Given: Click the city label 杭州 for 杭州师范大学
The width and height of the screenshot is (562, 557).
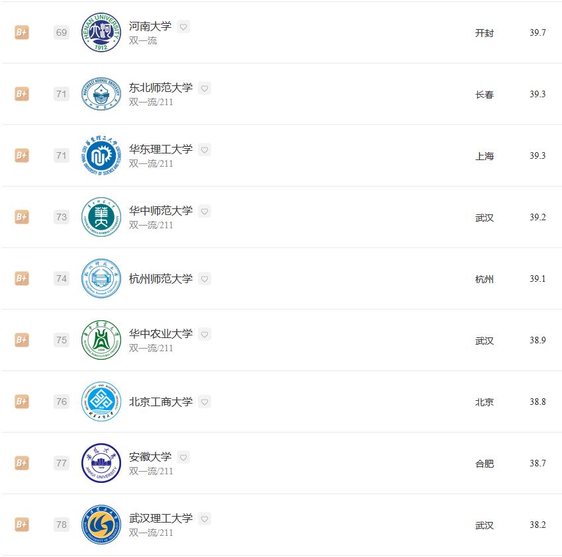Looking at the screenshot, I should (485, 278).
